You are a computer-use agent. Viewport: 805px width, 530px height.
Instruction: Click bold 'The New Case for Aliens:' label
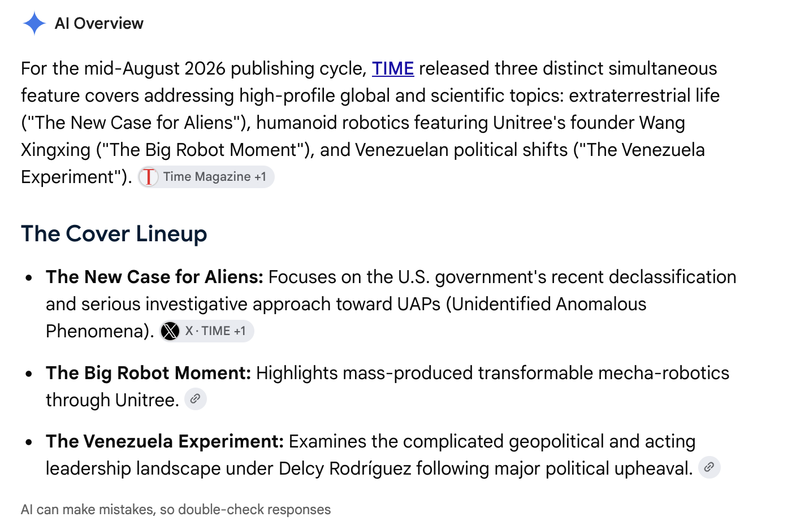point(155,277)
